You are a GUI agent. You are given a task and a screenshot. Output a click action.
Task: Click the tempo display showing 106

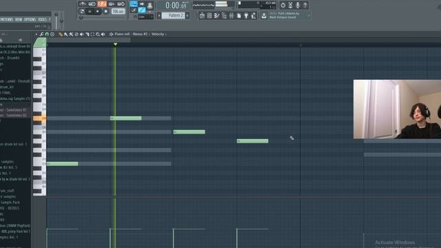click(118, 12)
